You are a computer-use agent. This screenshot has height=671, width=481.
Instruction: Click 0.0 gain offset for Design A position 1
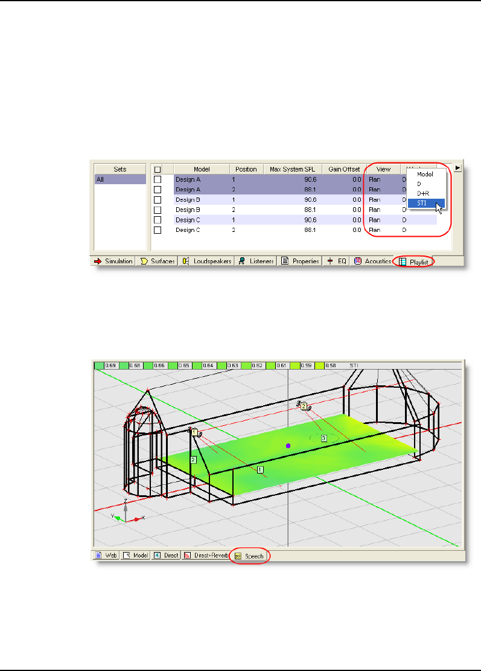357,179
